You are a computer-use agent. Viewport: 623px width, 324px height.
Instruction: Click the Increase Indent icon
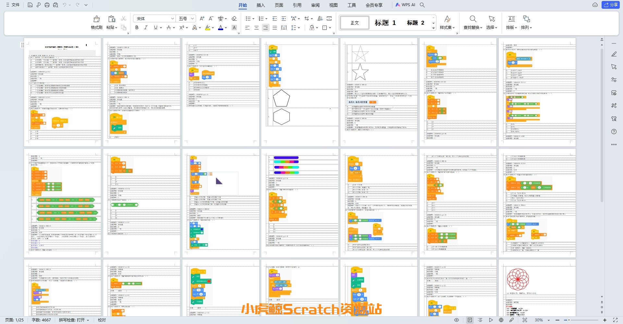click(x=284, y=18)
